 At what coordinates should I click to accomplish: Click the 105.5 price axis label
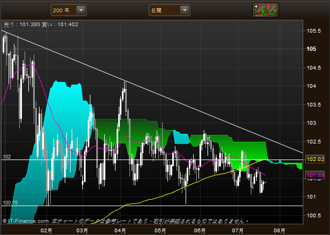[x=314, y=31]
